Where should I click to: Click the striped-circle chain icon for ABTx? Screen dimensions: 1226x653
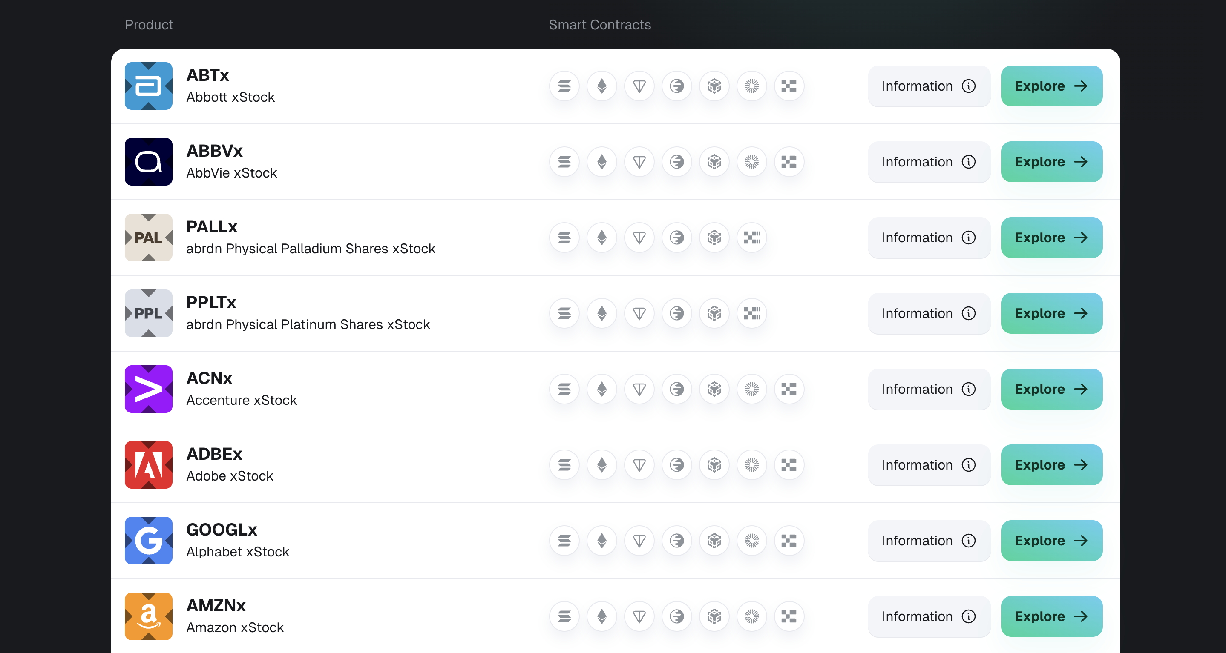click(x=677, y=86)
